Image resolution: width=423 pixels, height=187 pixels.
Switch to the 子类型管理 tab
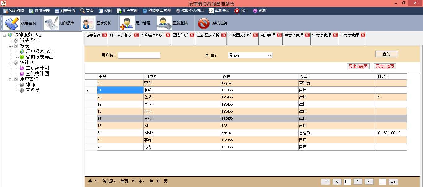[350, 35]
